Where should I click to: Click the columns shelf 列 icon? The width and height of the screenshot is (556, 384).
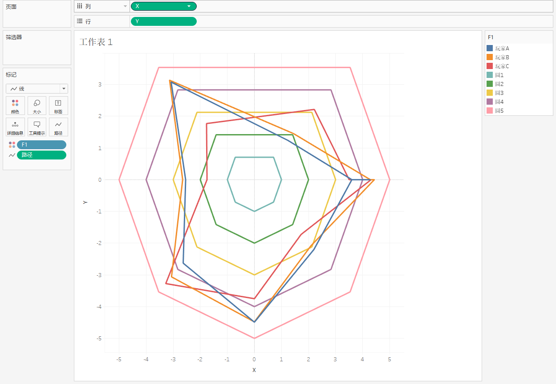[x=80, y=6]
